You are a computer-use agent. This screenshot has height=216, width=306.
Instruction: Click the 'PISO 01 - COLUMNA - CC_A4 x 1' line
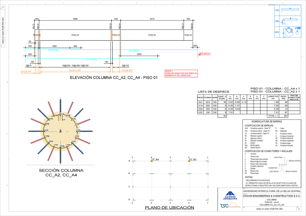tap(275, 89)
